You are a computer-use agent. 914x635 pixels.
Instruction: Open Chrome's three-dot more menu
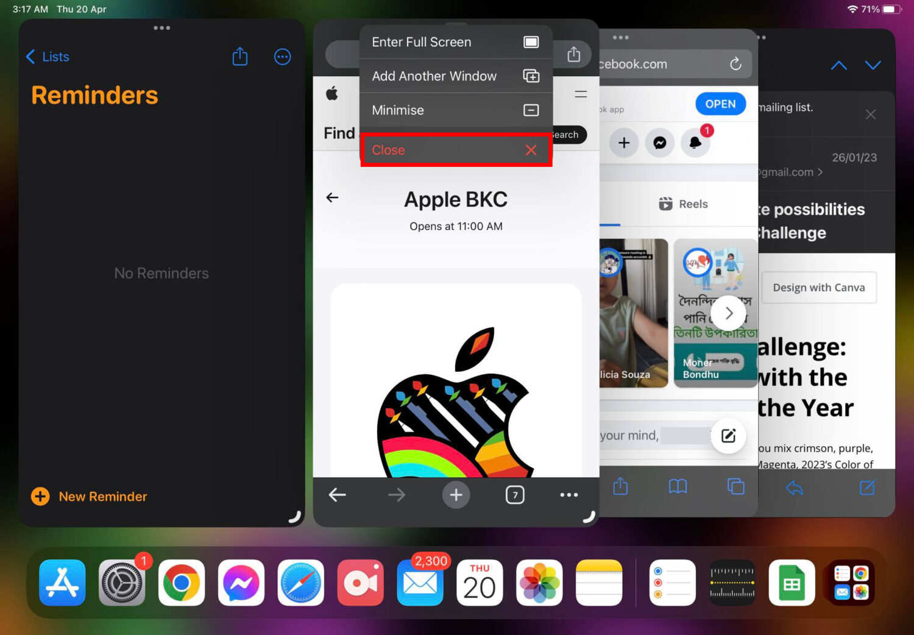click(x=569, y=495)
